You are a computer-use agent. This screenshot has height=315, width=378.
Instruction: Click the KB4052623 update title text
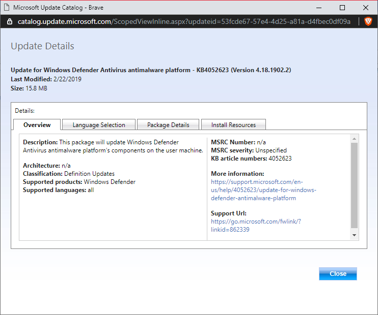151,70
